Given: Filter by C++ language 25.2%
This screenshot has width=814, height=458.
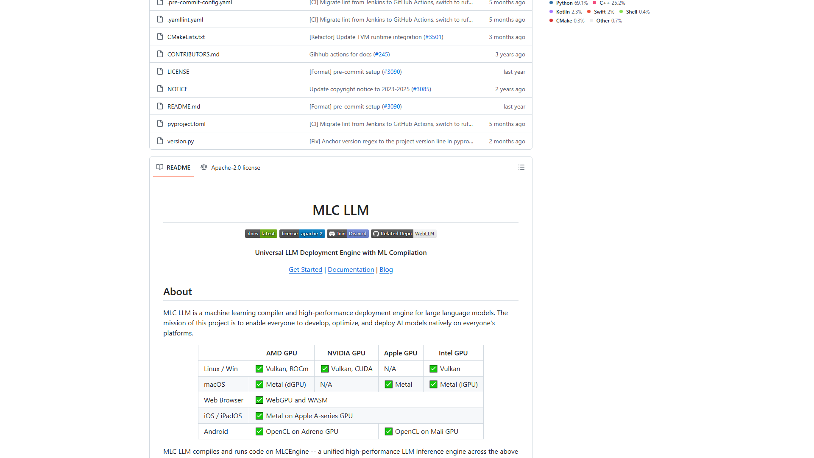Looking at the screenshot, I should (609, 3).
